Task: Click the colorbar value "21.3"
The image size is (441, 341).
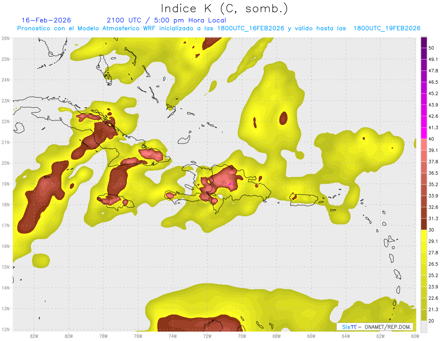Action: (433, 309)
